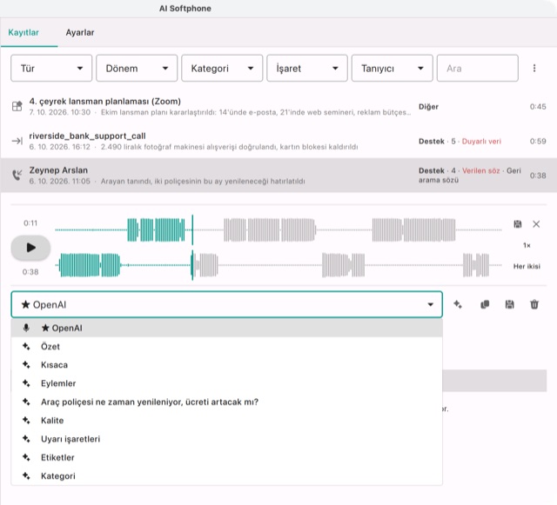Image resolution: width=557 pixels, height=505 pixels.
Task: Seek in the lower waveform track
Action: point(278,265)
